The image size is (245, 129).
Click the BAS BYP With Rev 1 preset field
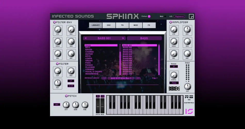click(121, 78)
